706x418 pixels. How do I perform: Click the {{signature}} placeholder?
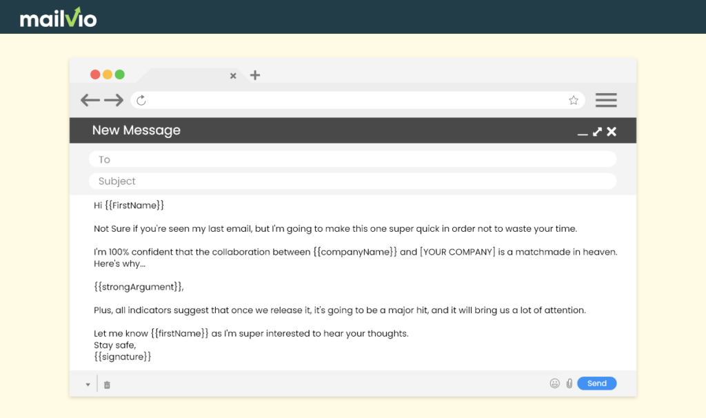pyautogui.click(x=123, y=357)
